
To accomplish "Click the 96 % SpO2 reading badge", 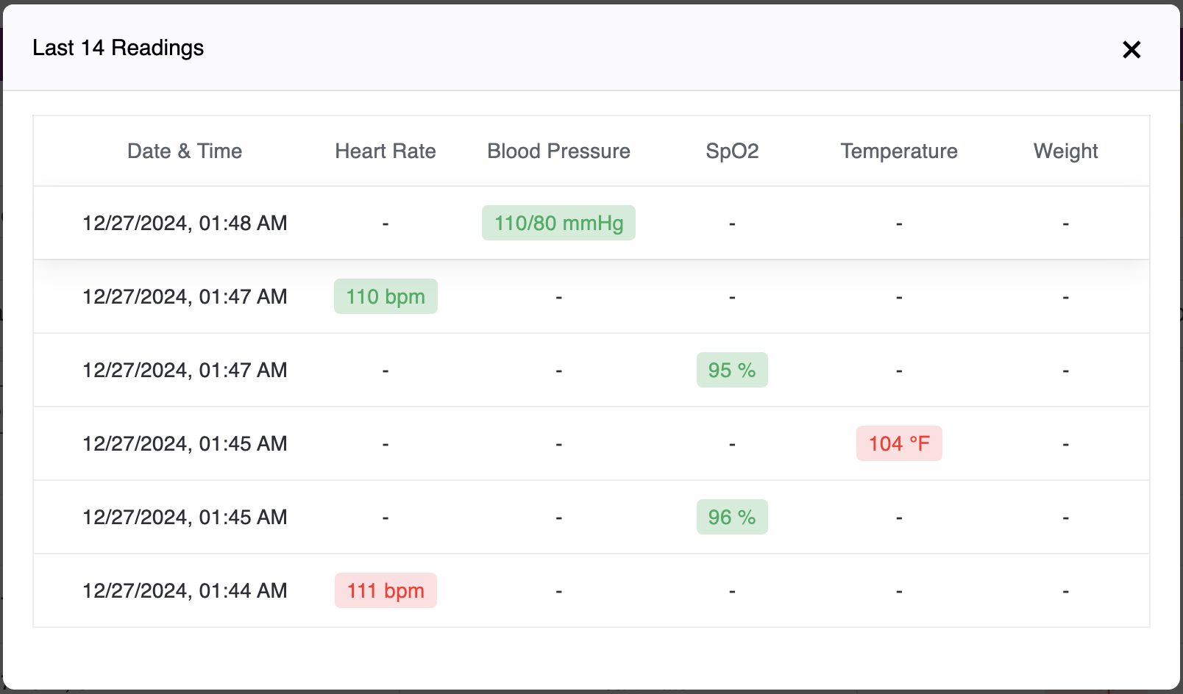I will coord(732,517).
